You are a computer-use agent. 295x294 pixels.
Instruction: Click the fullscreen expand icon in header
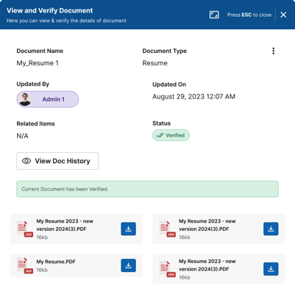pos(214,15)
